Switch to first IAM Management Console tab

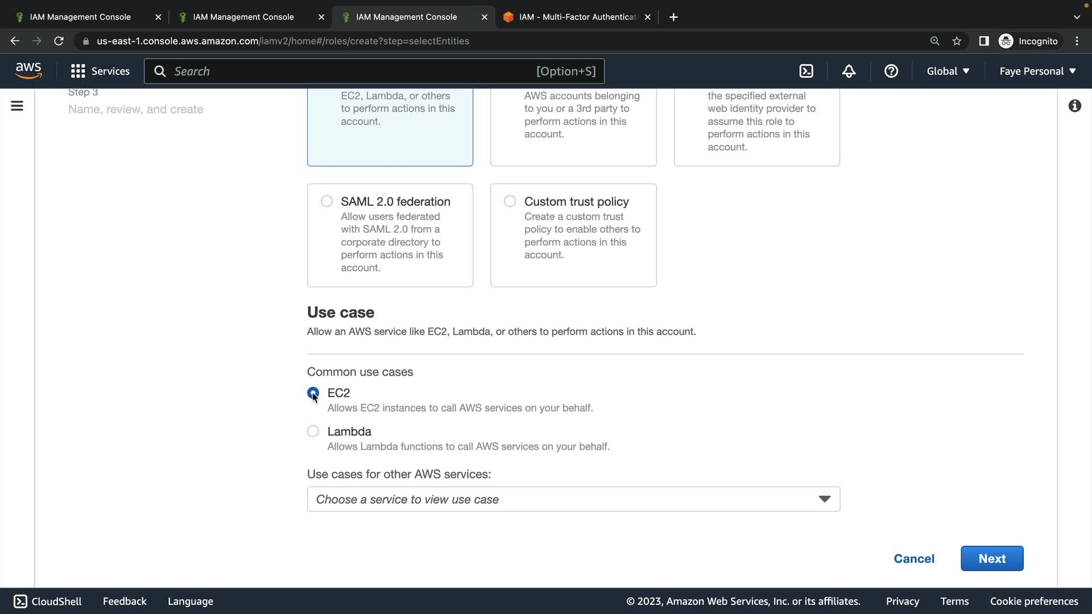(80, 17)
